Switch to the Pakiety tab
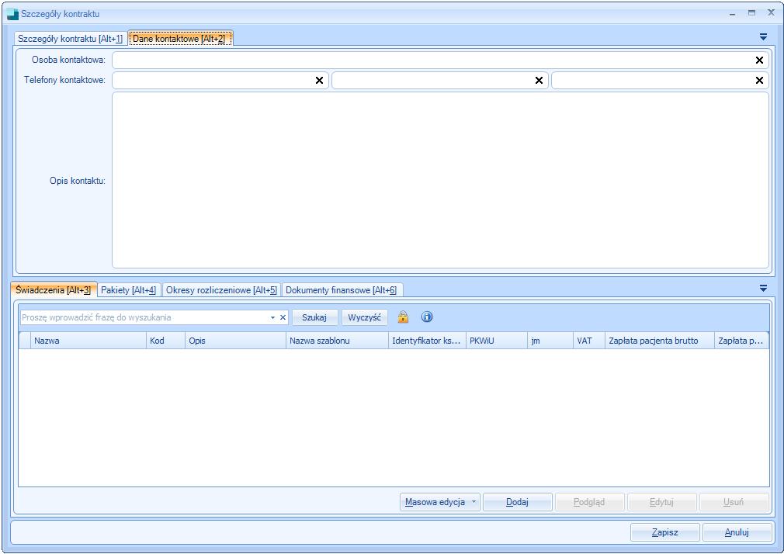 (x=129, y=290)
